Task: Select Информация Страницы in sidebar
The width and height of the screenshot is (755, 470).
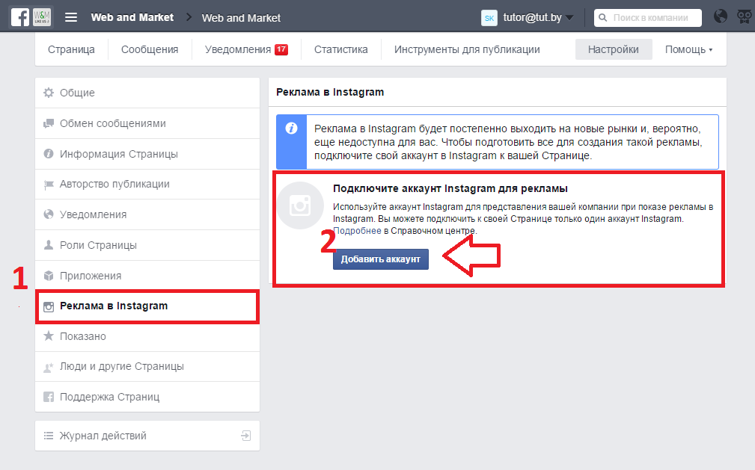Action: (147, 154)
